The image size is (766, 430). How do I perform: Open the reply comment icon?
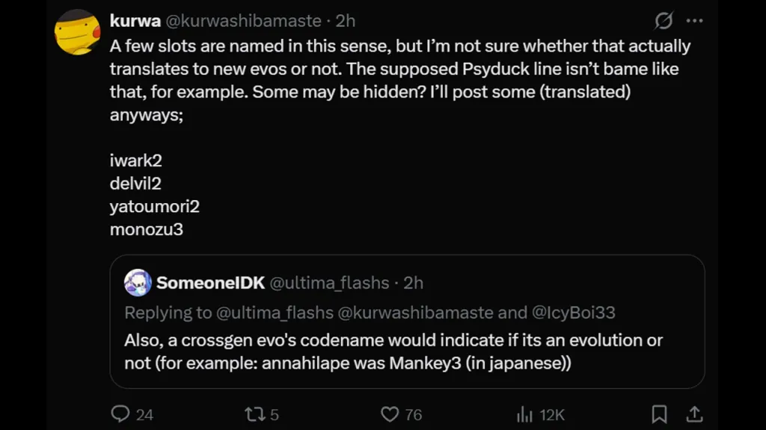(120, 414)
